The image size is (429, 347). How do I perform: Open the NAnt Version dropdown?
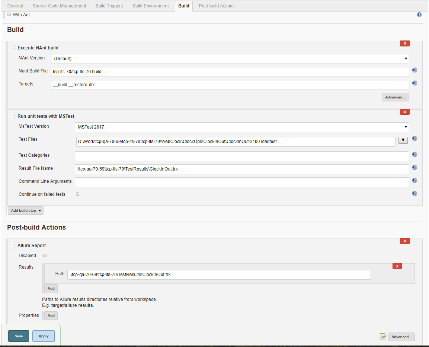pos(230,59)
